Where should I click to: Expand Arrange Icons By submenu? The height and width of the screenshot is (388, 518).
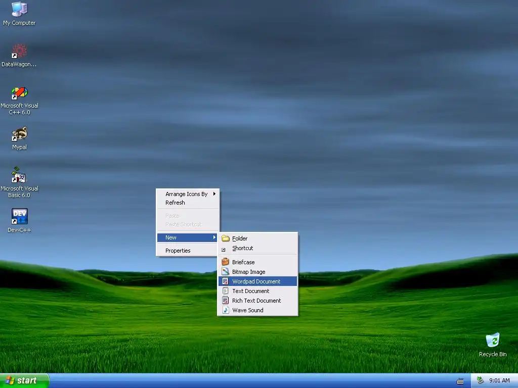pos(187,194)
